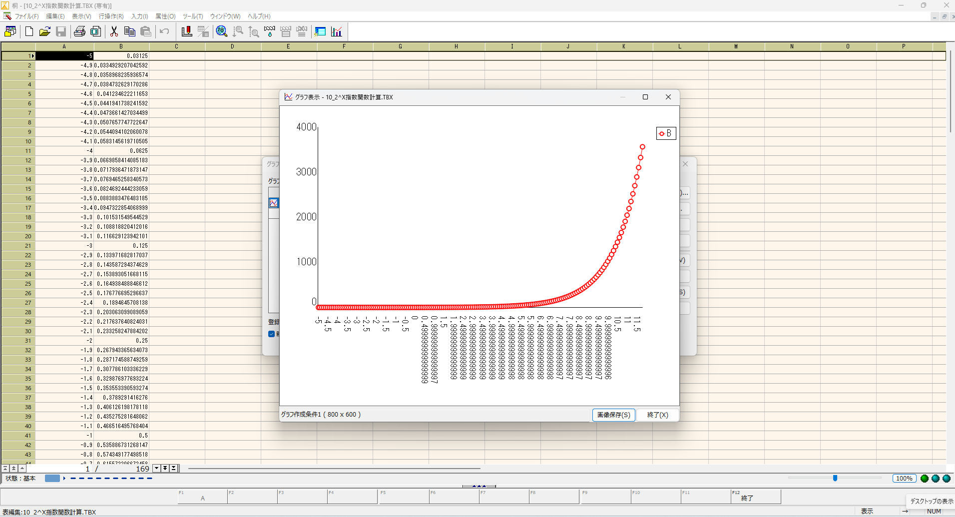Paste from the clipboard

pos(146,31)
